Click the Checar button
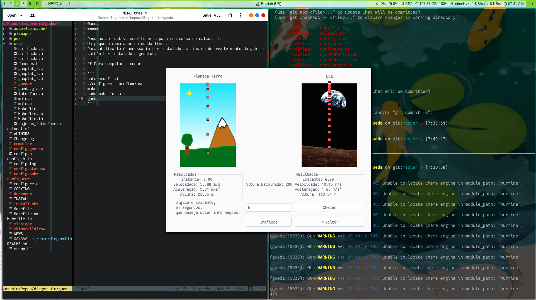 (x=329, y=207)
